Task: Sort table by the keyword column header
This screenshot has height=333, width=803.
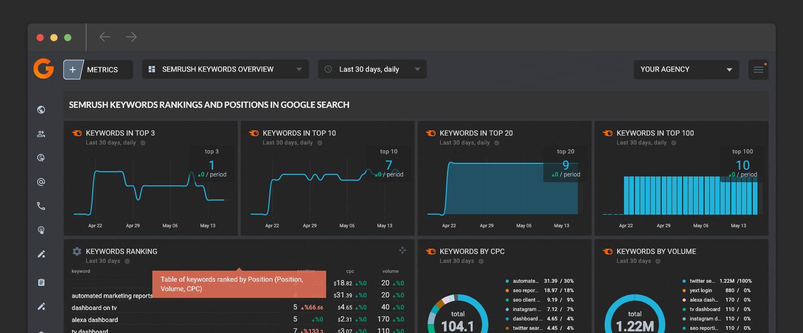Action: coord(81,271)
